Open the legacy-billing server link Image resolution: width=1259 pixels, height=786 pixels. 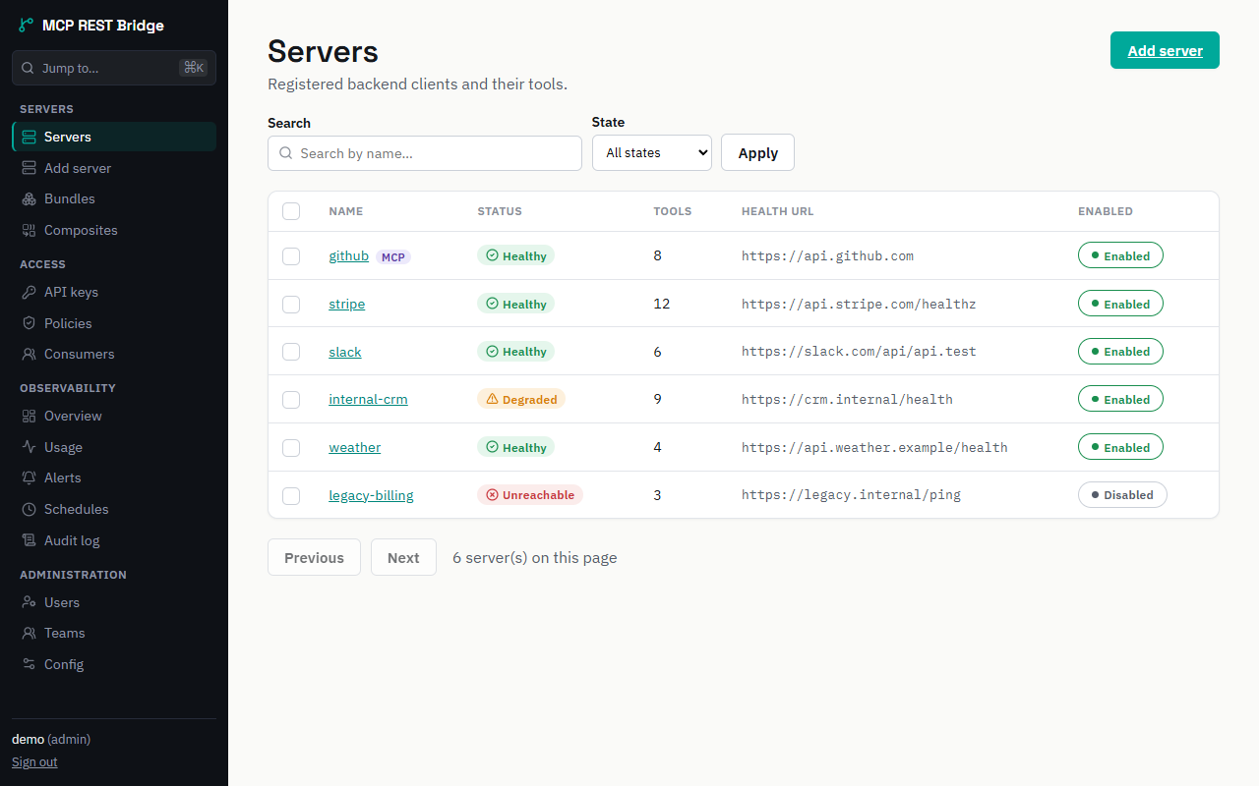click(371, 495)
